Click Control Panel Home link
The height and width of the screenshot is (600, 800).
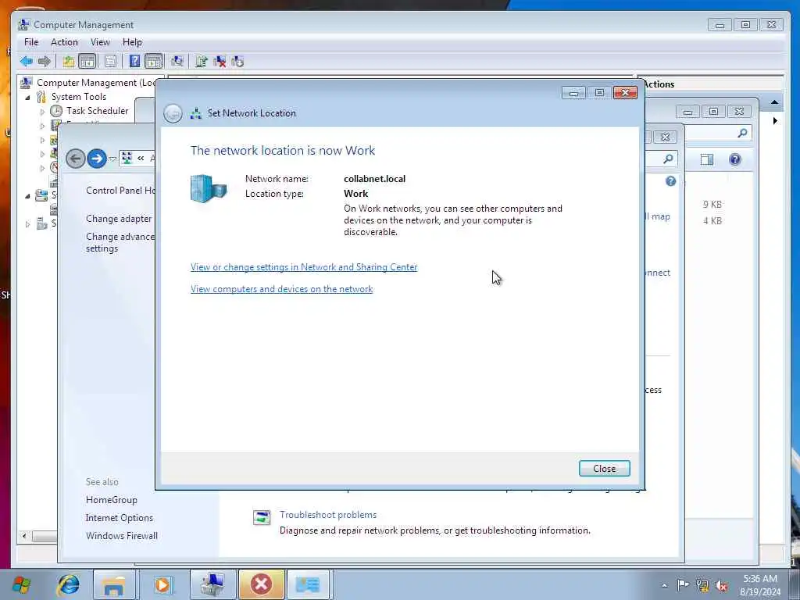point(120,191)
